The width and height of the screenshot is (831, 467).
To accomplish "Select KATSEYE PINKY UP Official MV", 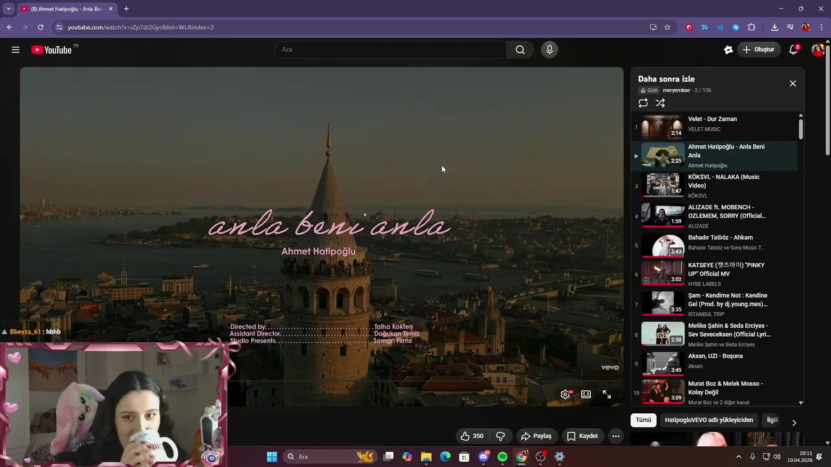I will tap(714, 274).
